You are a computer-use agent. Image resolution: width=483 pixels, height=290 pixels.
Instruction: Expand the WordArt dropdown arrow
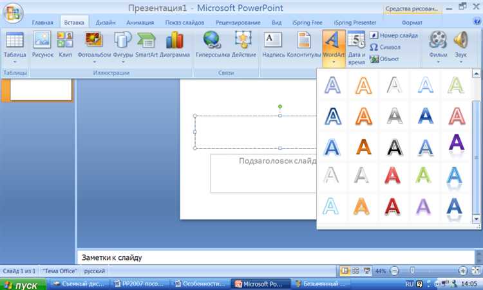pos(334,62)
